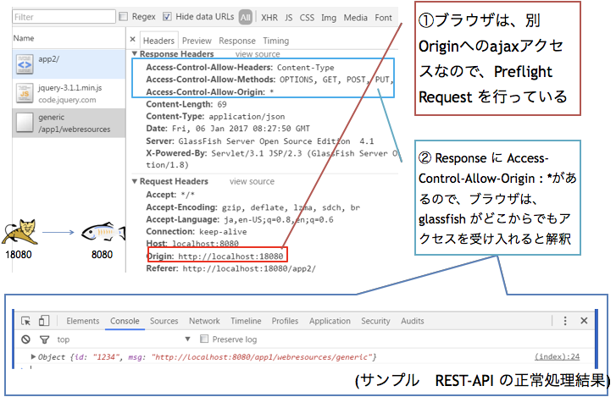Expand the logged Object in console

(34, 357)
